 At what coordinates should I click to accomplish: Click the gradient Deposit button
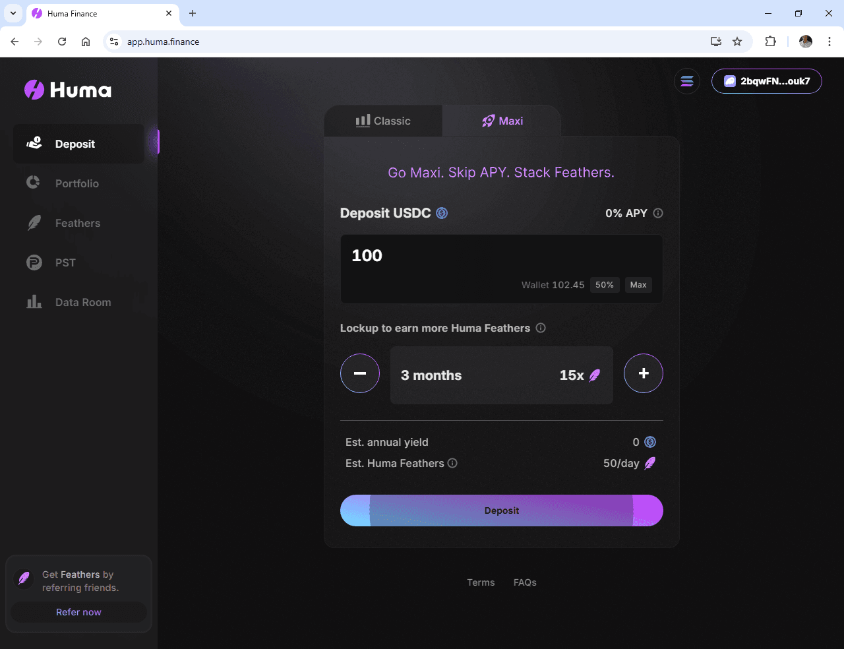pos(502,510)
